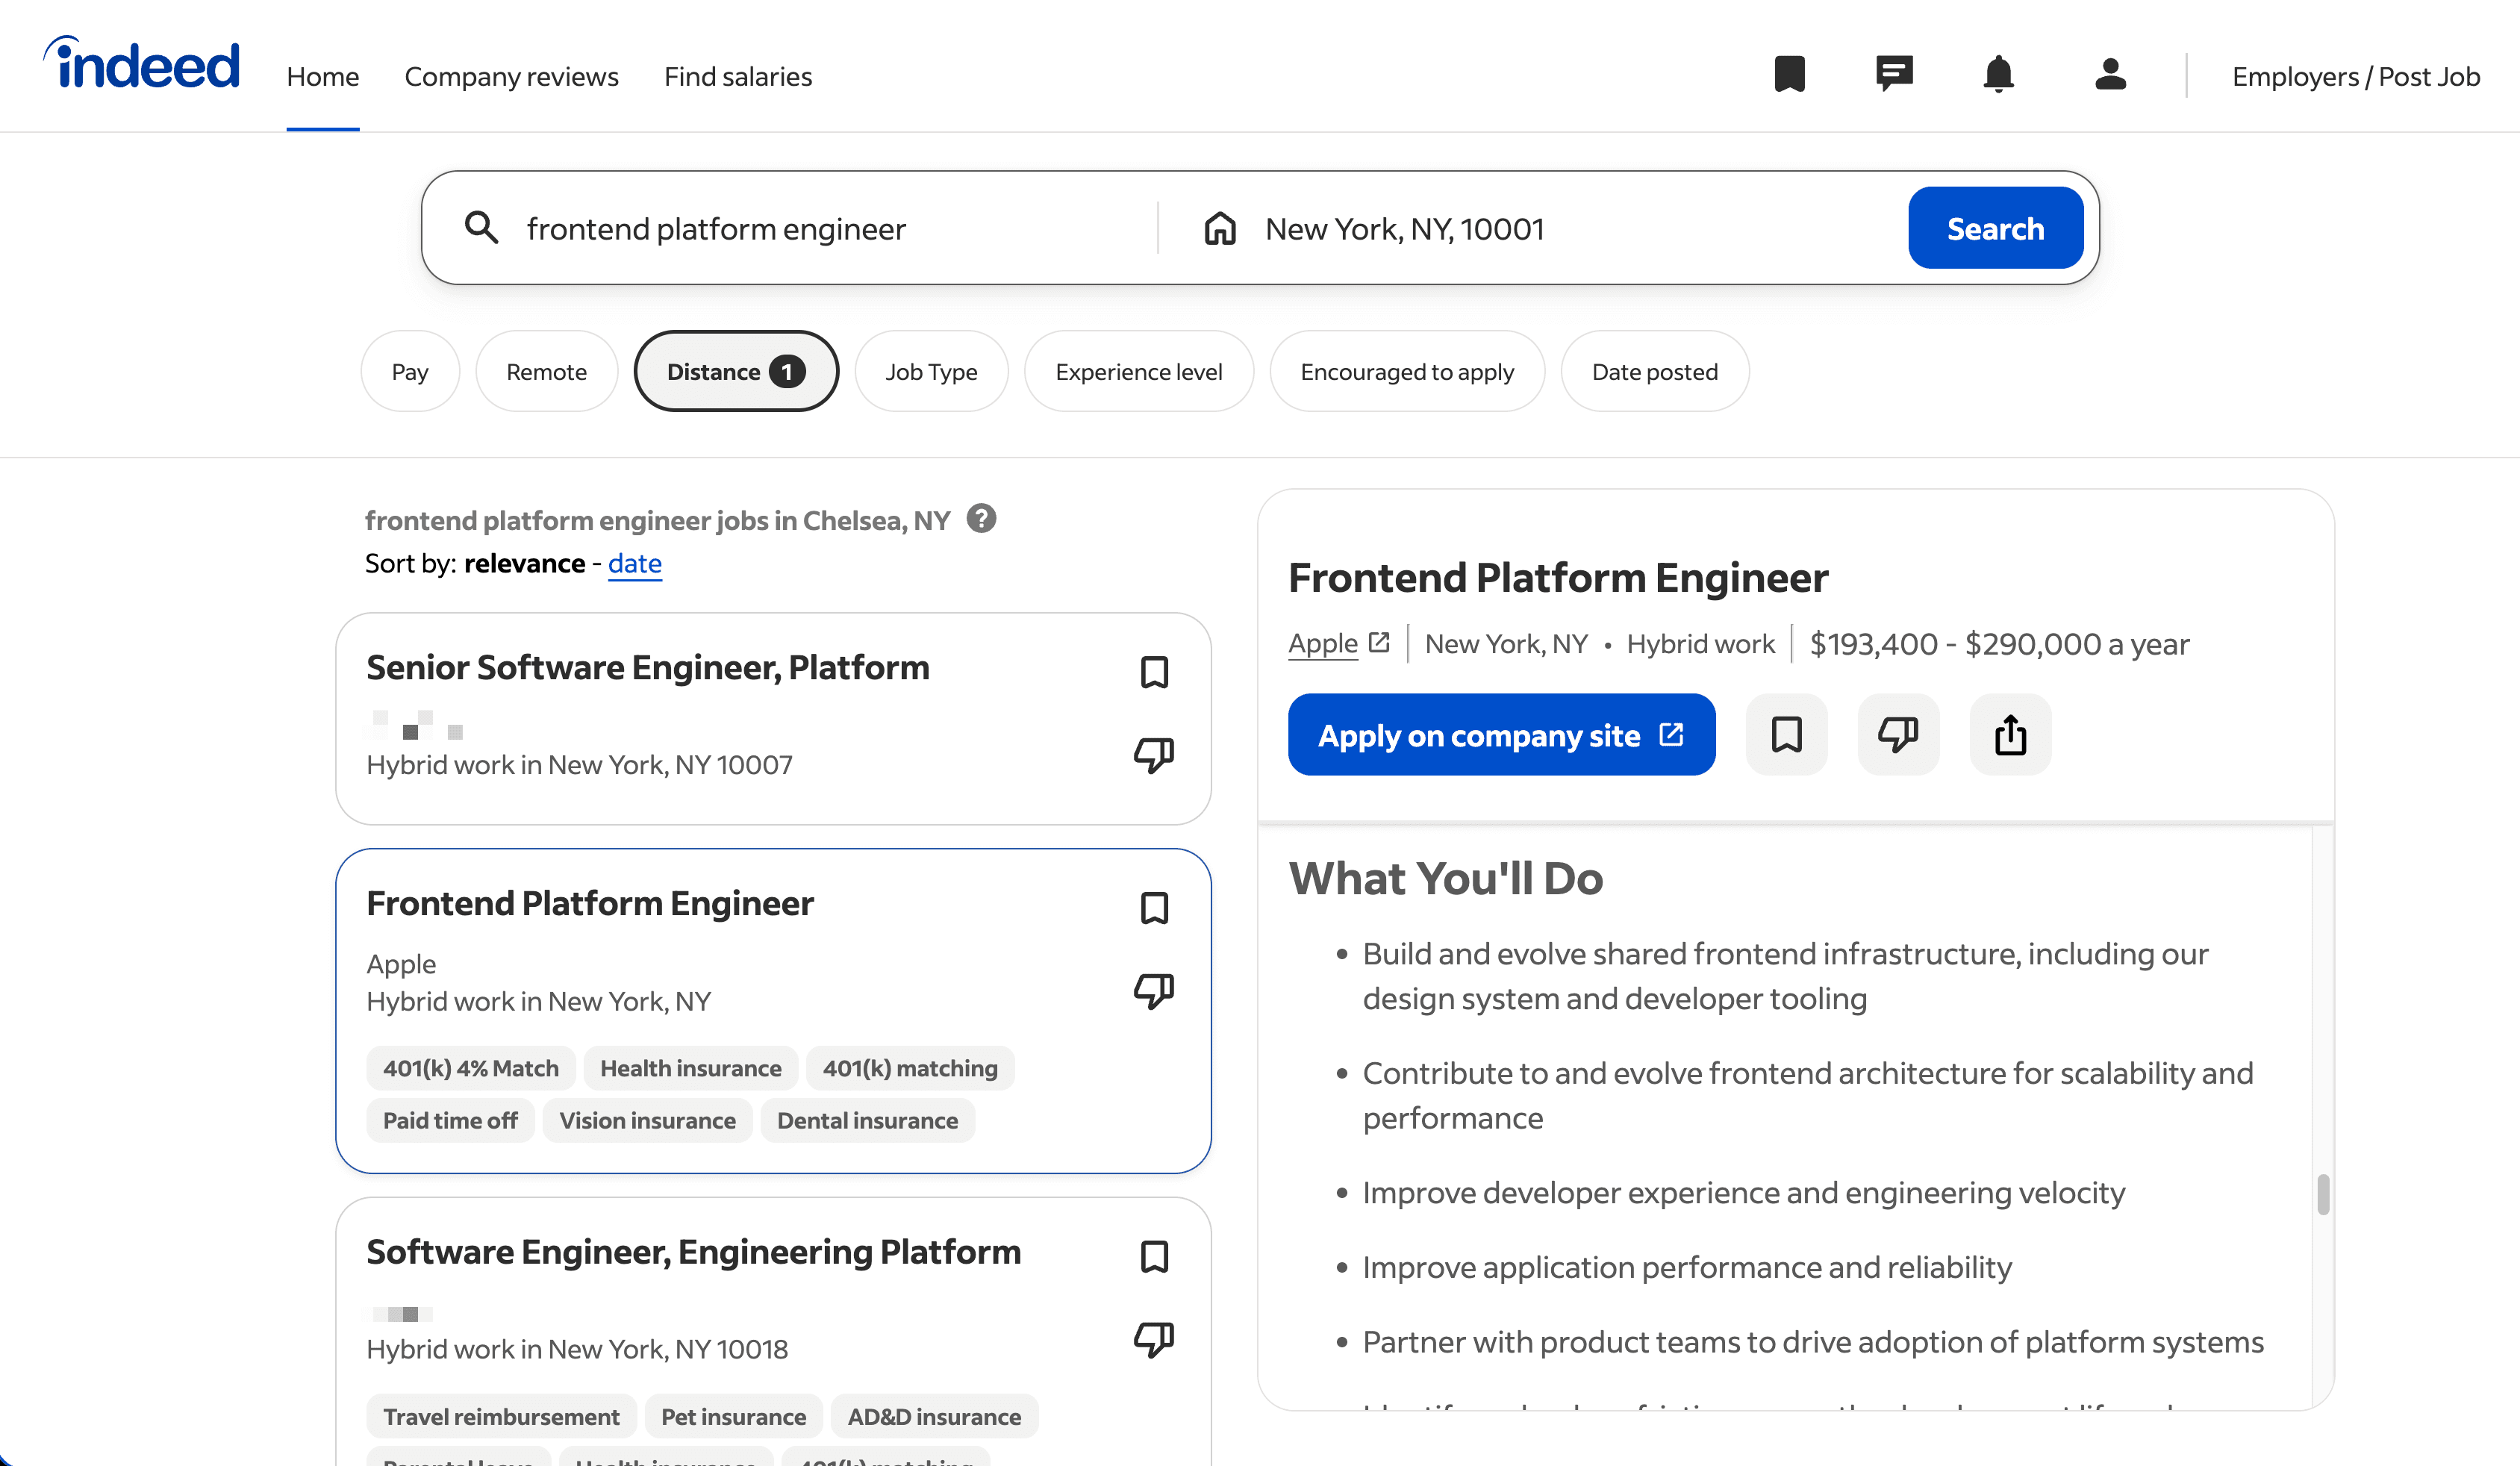Save Senior Software Engineer, Platform job

click(1154, 672)
